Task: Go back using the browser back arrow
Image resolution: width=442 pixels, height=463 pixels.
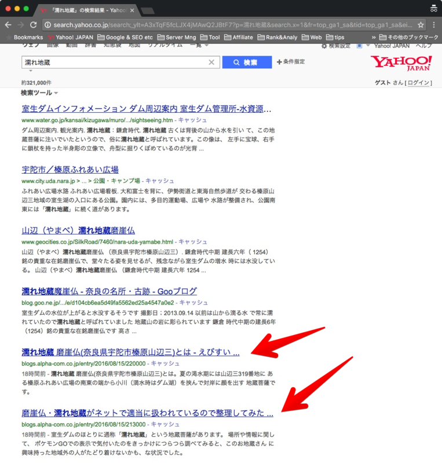Action: [x=8, y=25]
